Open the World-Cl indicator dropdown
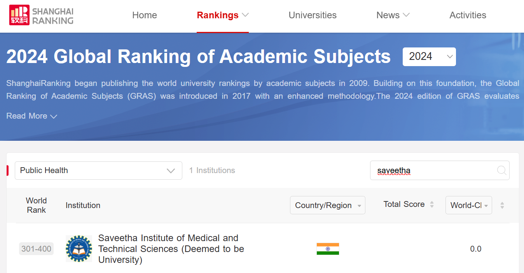The height and width of the screenshot is (273, 524). (468, 205)
